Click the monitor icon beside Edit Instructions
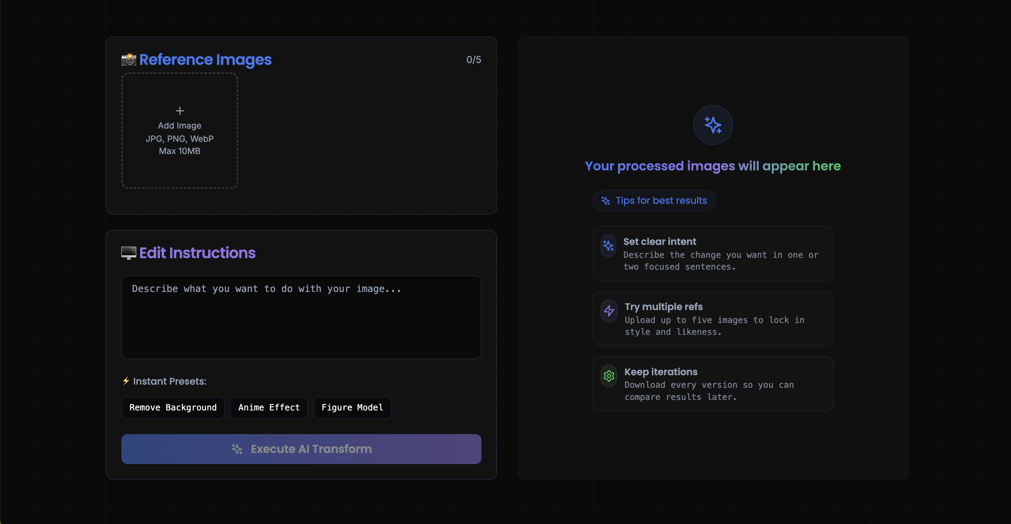The width and height of the screenshot is (1011, 524). [128, 253]
